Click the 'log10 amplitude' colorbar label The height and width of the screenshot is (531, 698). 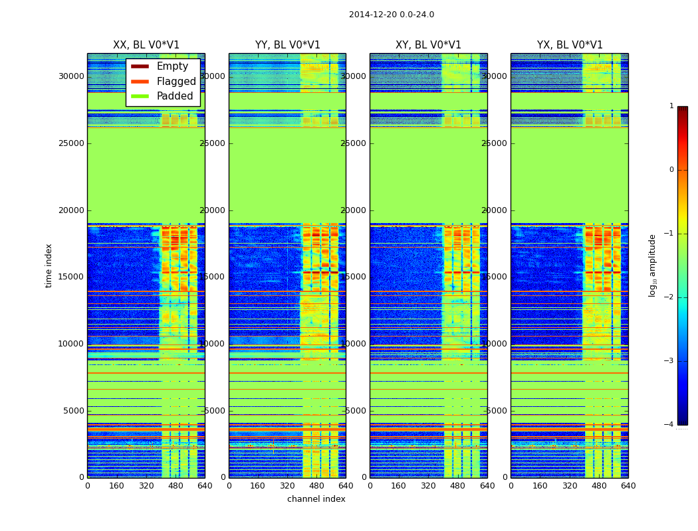pyautogui.click(x=653, y=265)
